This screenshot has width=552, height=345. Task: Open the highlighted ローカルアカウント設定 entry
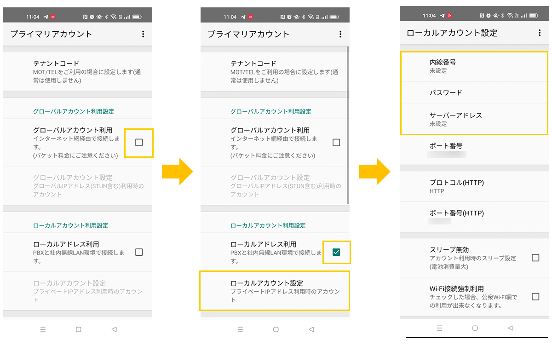(x=275, y=291)
